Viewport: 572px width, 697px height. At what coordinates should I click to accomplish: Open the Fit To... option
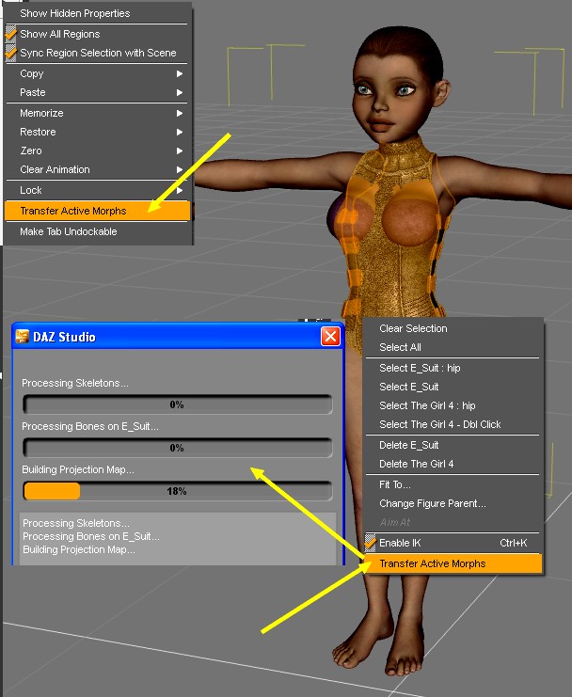[453, 484]
